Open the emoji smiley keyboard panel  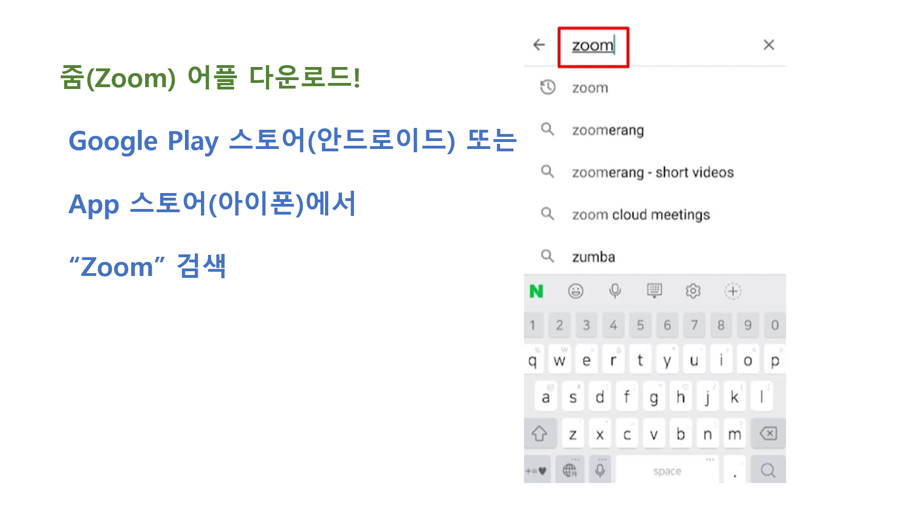pyautogui.click(x=575, y=291)
